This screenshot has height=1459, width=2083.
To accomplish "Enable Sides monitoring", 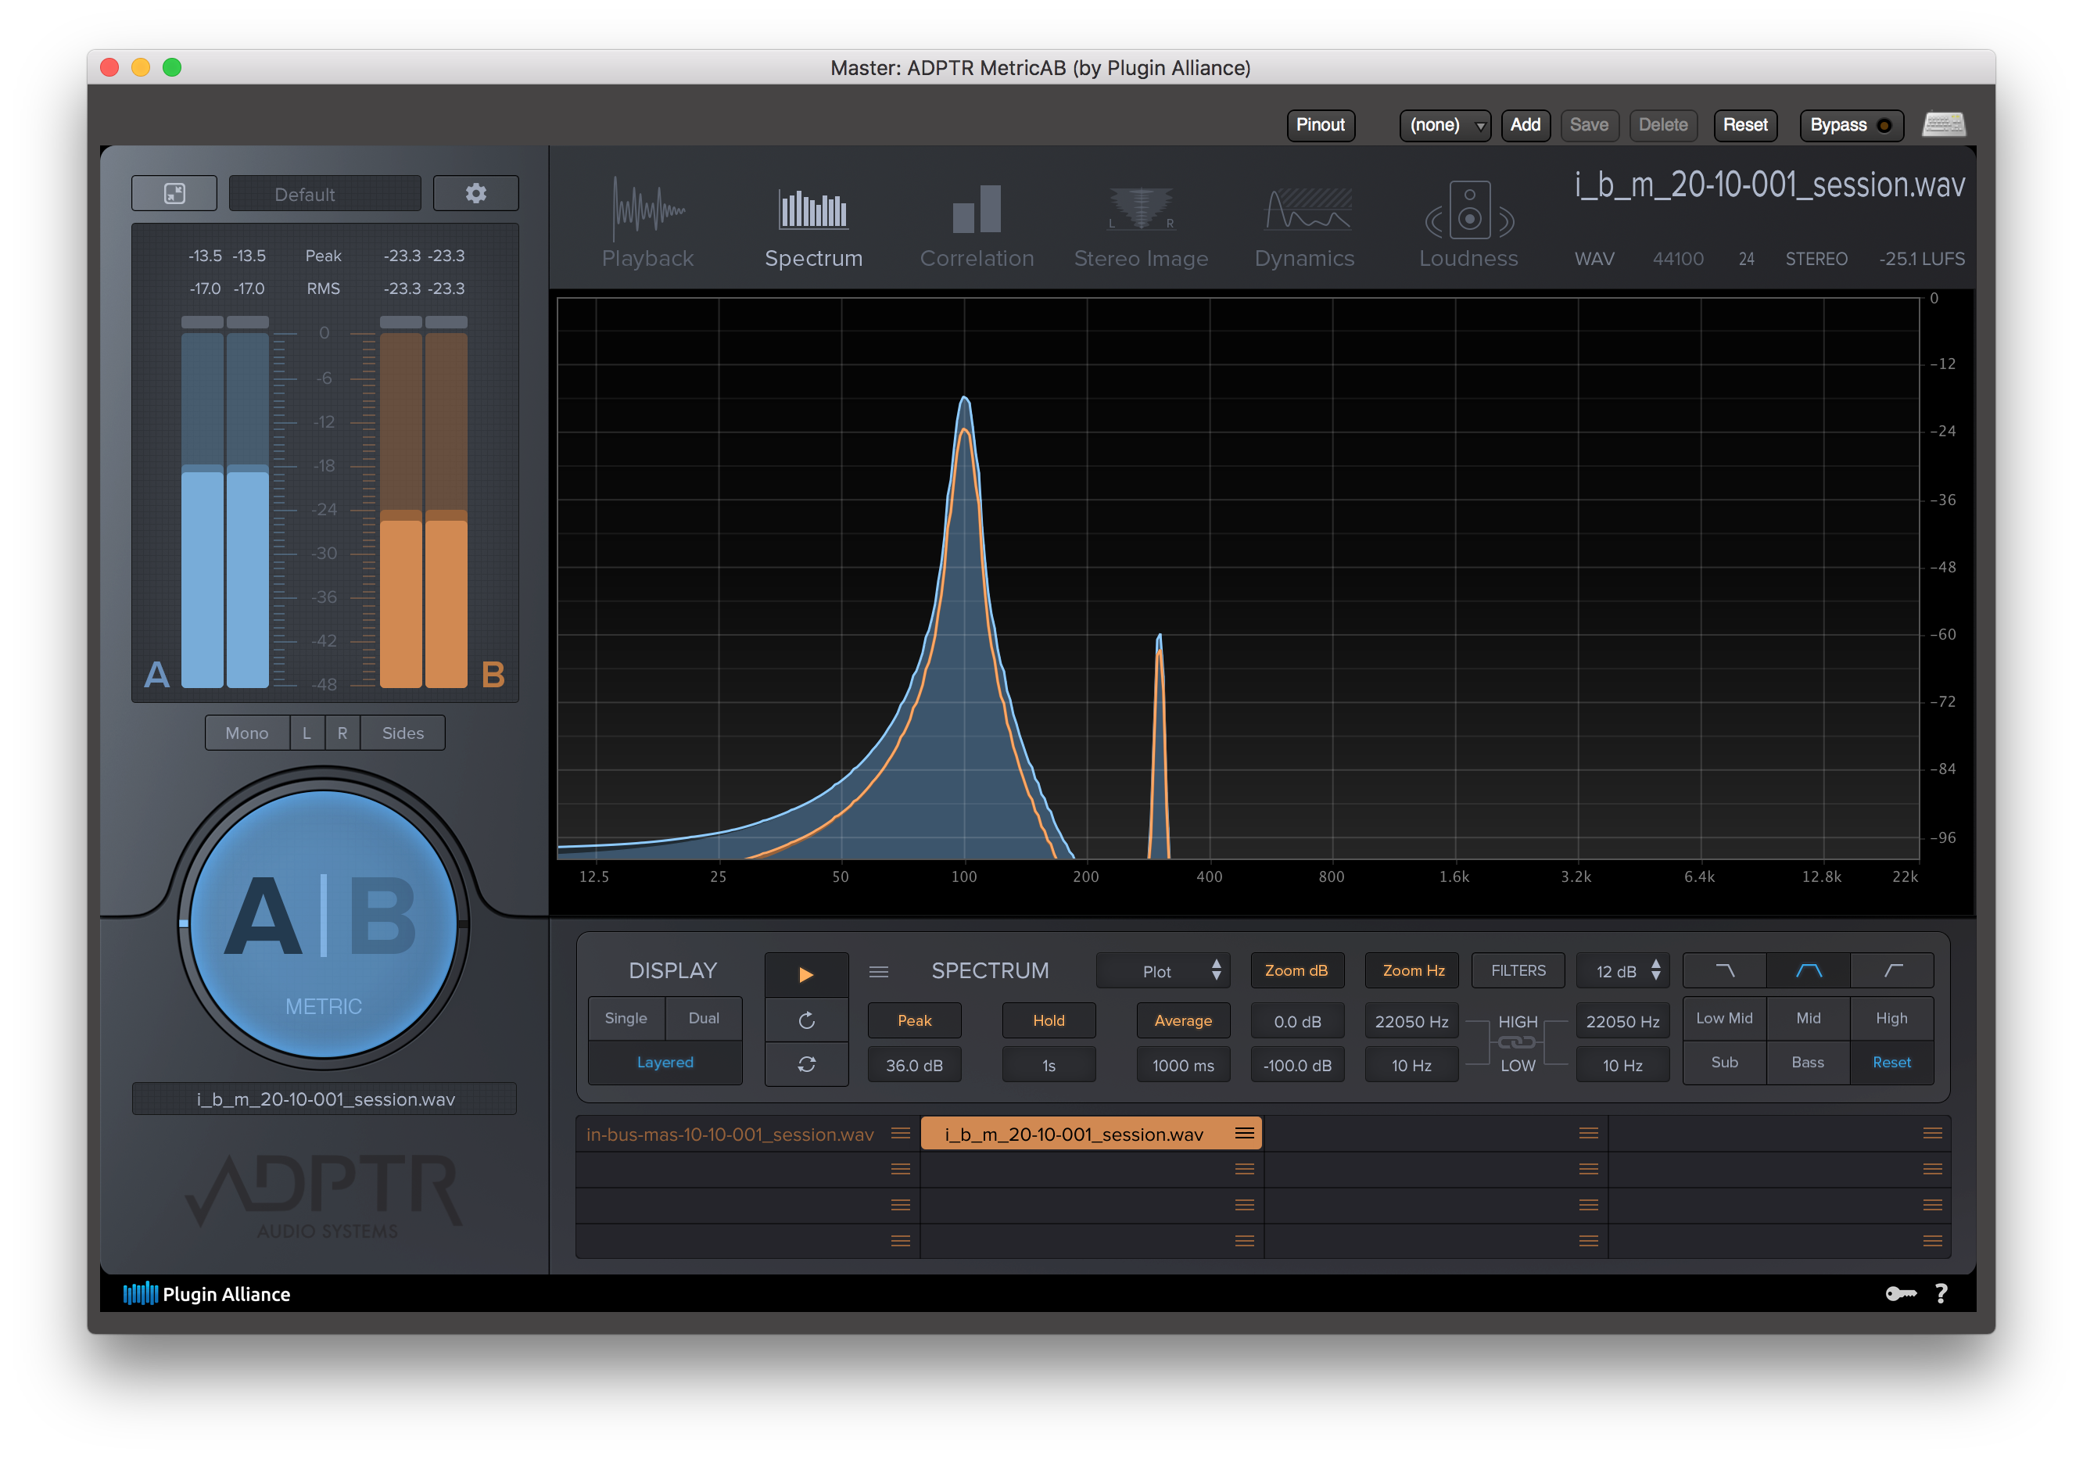I will (403, 732).
